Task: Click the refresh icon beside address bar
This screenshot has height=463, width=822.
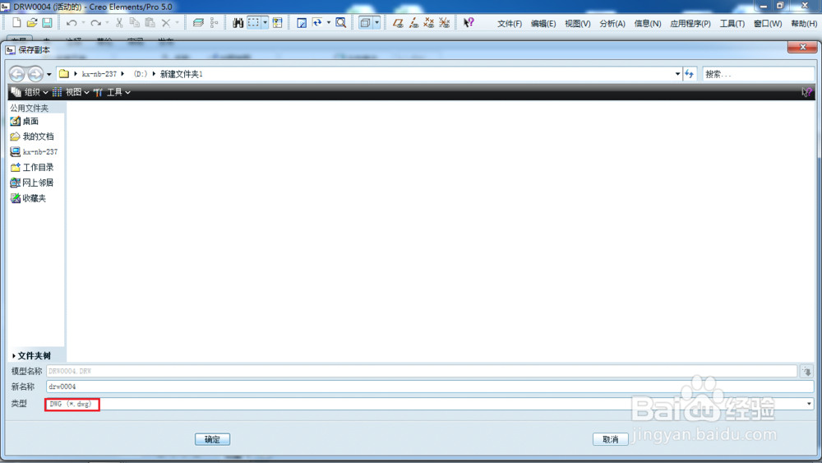Action: [690, 74]
